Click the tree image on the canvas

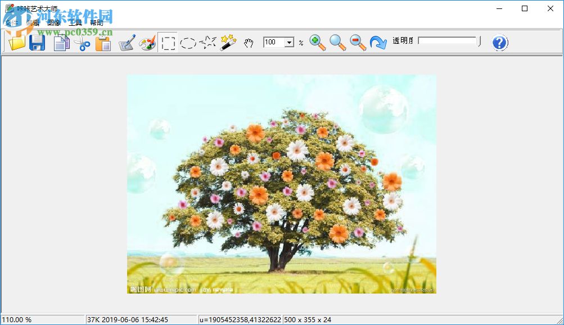(282, 184)
